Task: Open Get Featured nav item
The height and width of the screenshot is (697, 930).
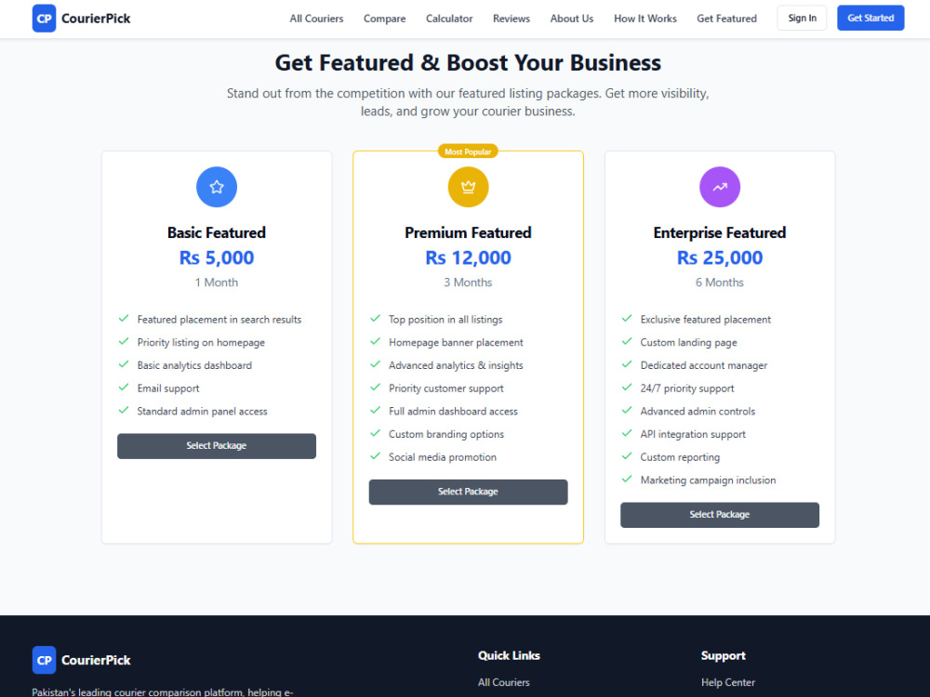Action: 726,19
